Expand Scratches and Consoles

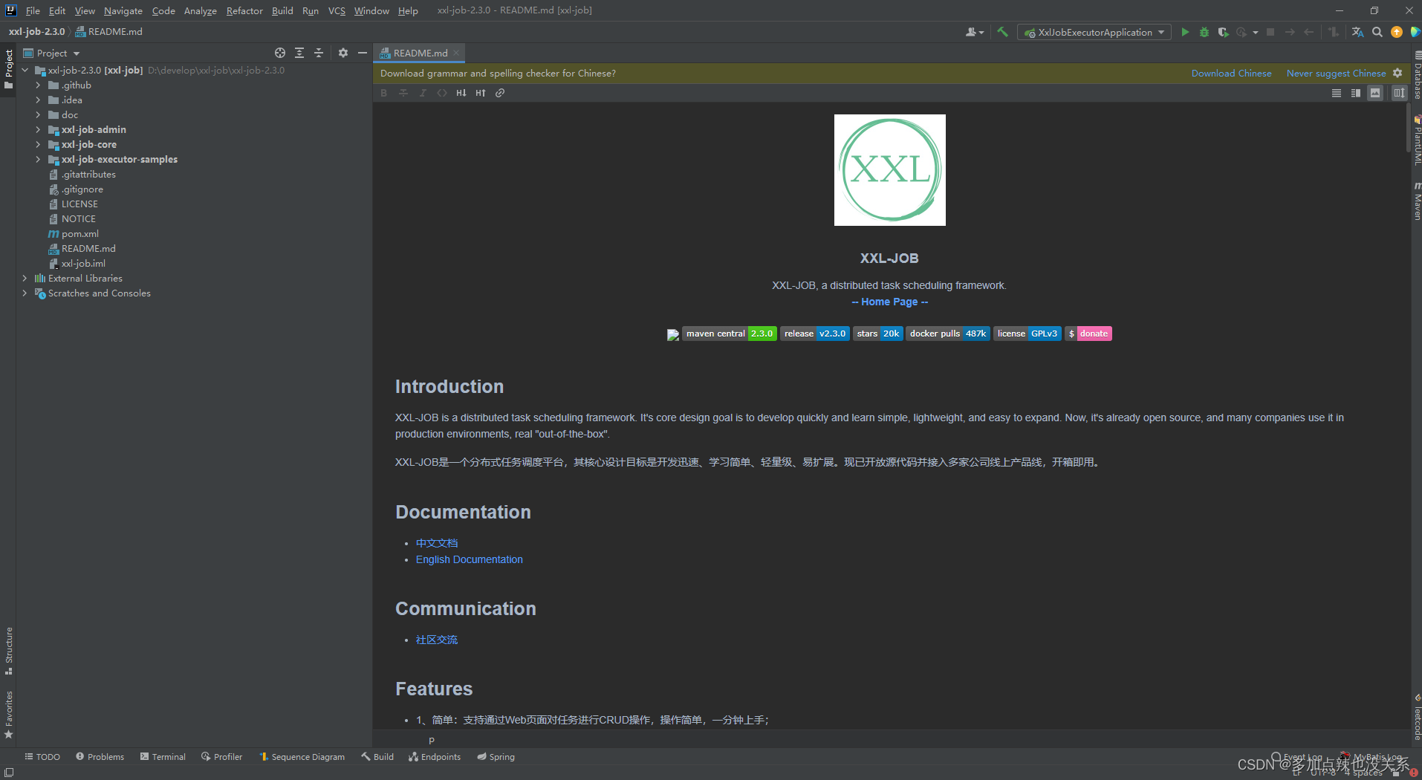point(25,293)
